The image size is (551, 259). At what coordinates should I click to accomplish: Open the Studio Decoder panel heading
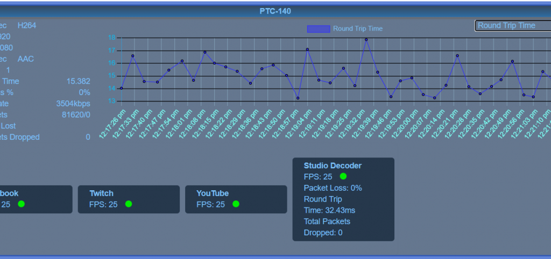333,166
